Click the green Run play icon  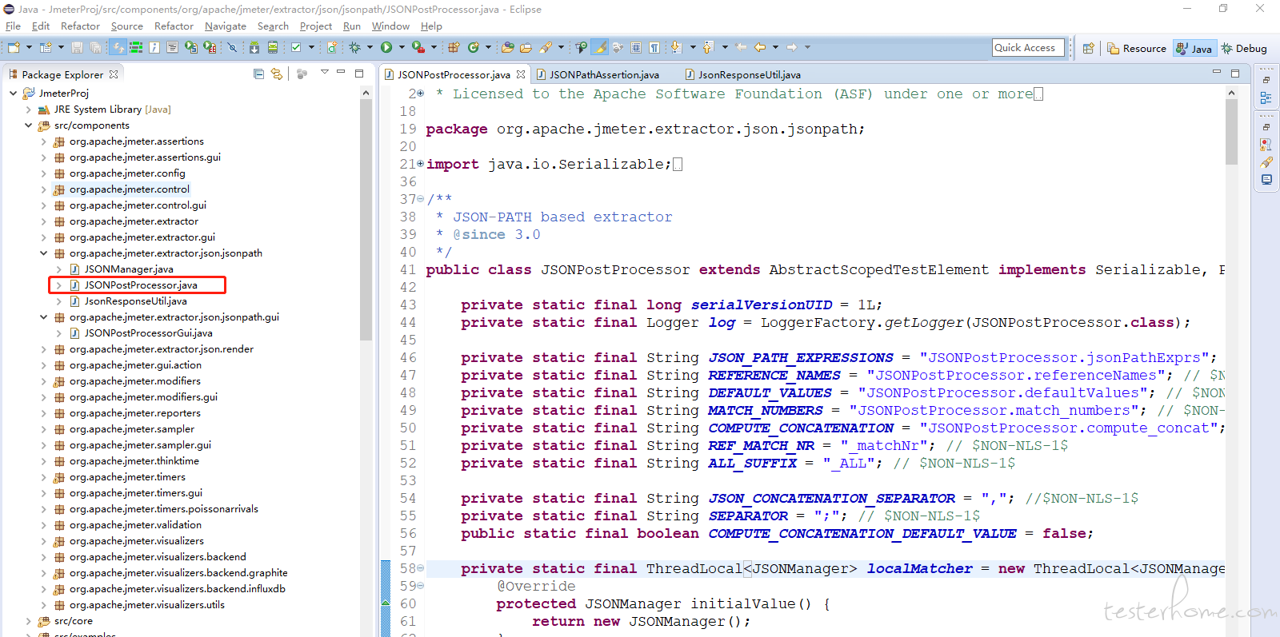(x=386, y=48)
